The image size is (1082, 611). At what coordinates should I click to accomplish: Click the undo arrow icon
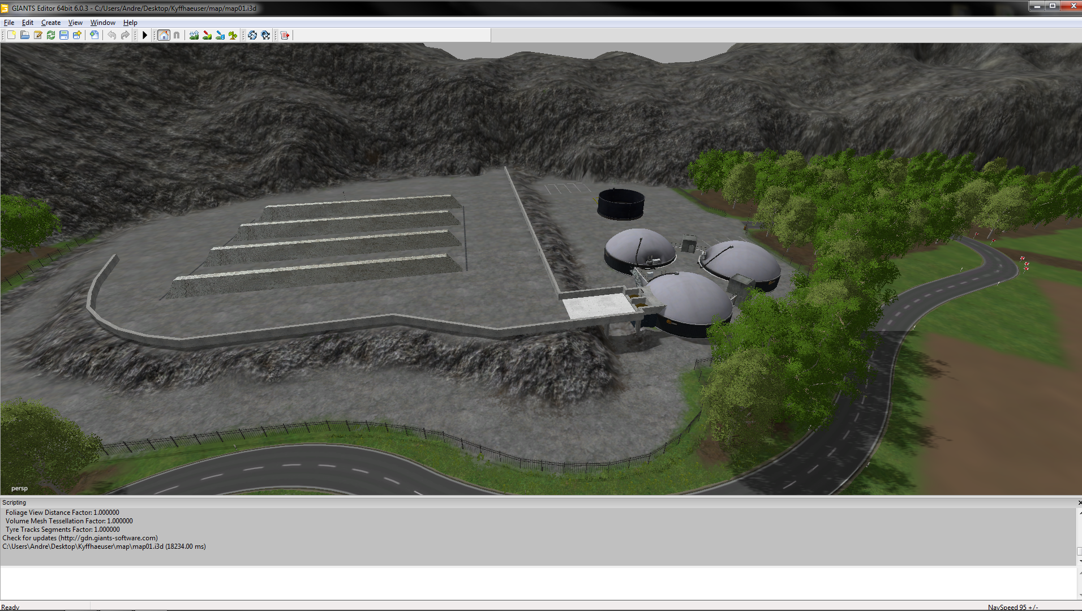point(112,35)
